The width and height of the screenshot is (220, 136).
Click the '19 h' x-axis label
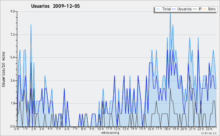(176, 129)
